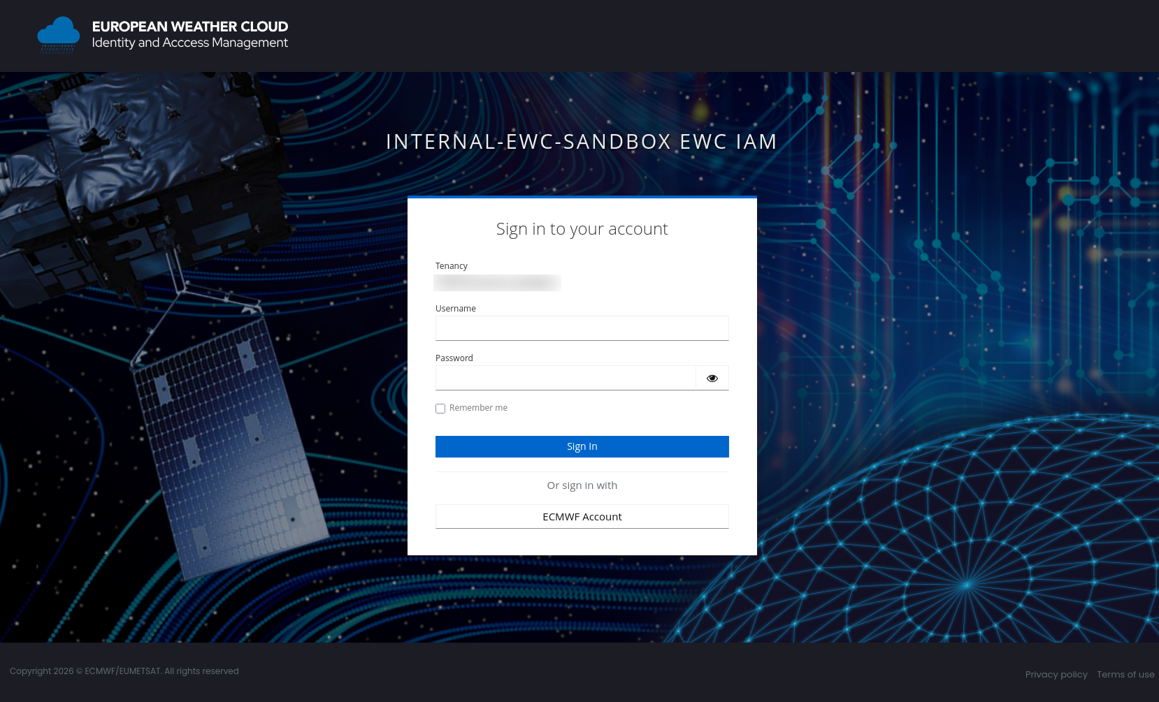Sign in with ECMWF Account
The width and height of the screenshot is (1159, 702).
coord(582,517)
